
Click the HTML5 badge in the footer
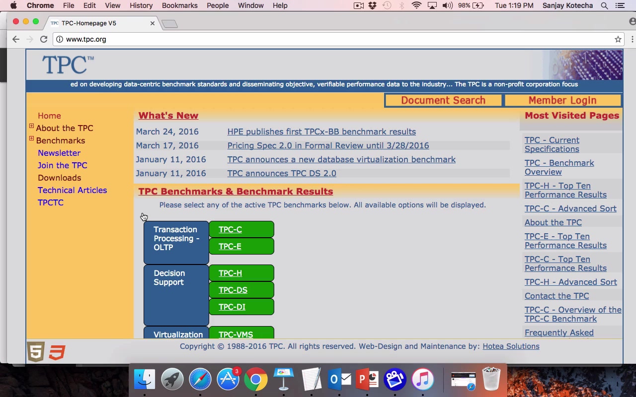pos(36,352)
